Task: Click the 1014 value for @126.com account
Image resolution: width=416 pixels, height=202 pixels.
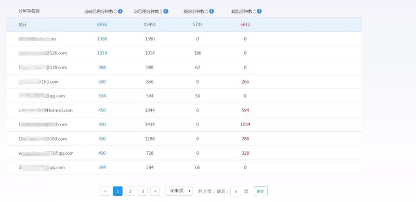Action: click(x=102, y=53)
